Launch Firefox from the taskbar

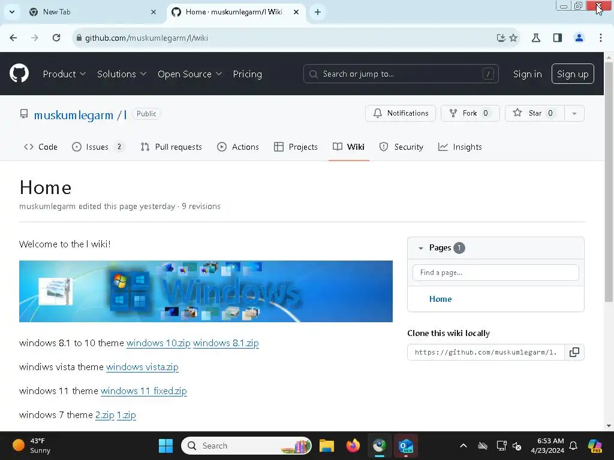tap(353, 446)
